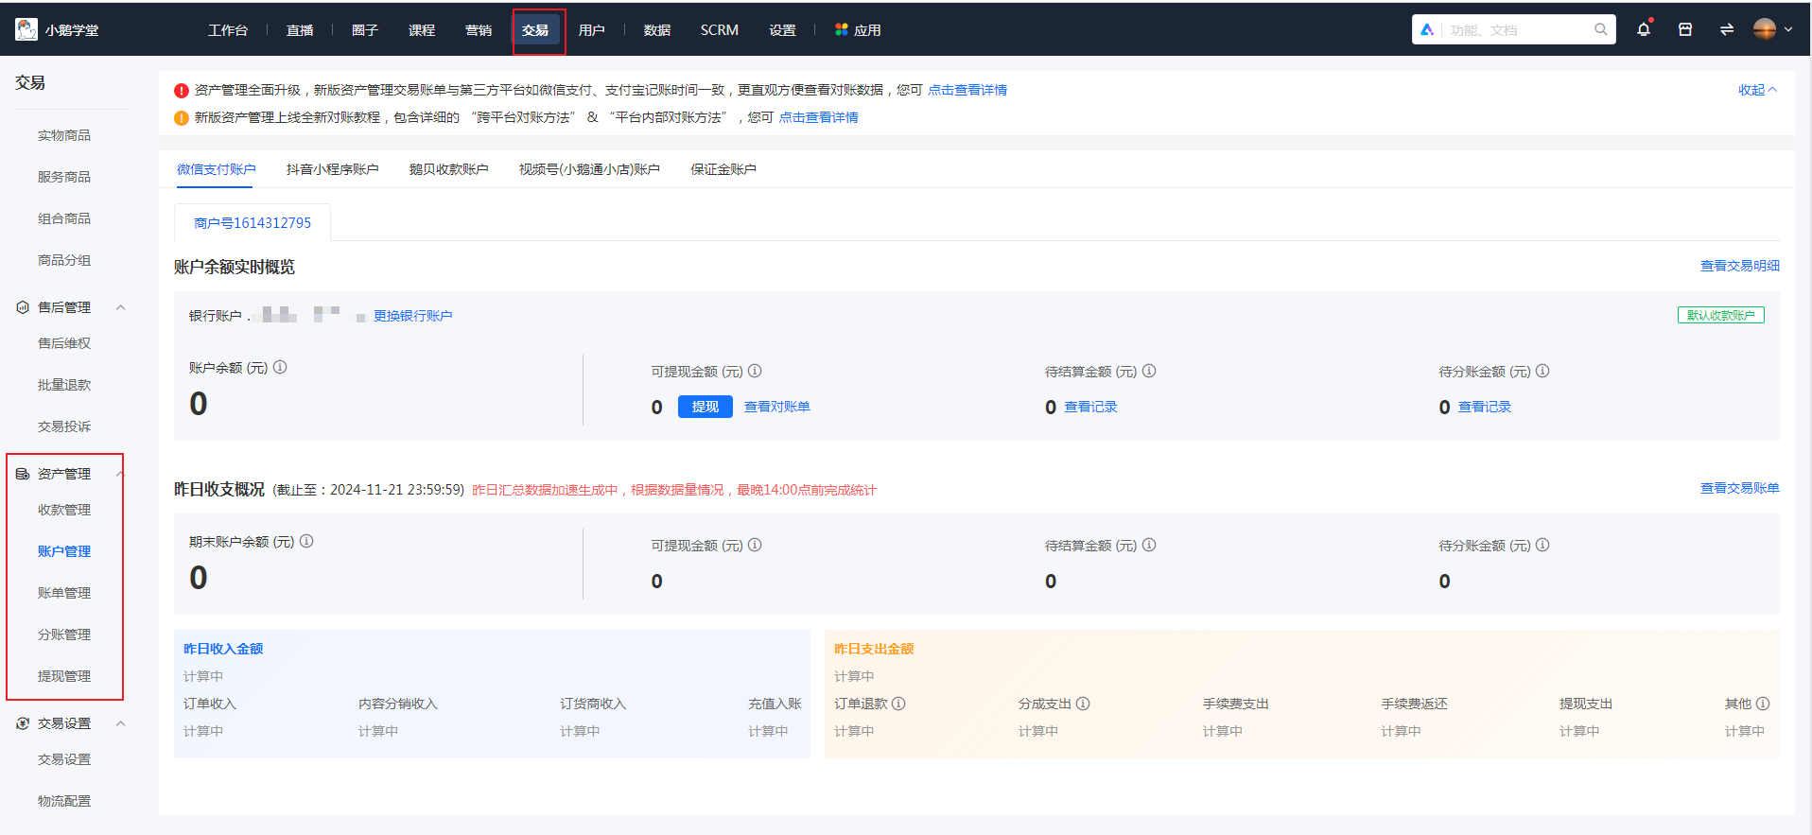The image size is (1812, 835).
Task: Open the 数据 top menu
Action: tap(656, 30)
